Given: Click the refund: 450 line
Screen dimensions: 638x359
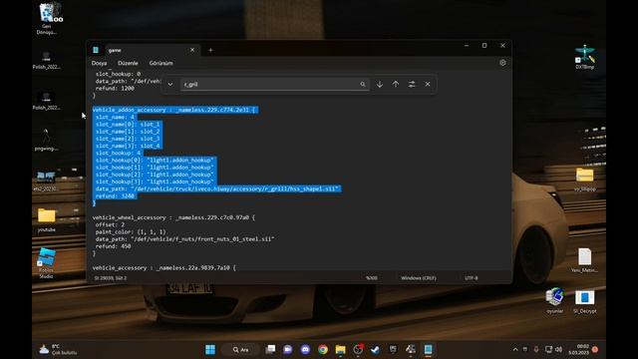Looking at the screenshot, I should (113, 246).
